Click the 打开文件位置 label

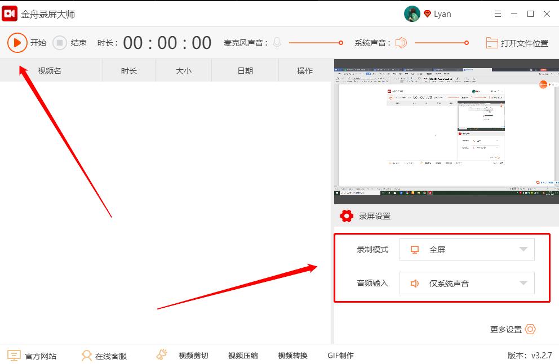pos(525,43)
